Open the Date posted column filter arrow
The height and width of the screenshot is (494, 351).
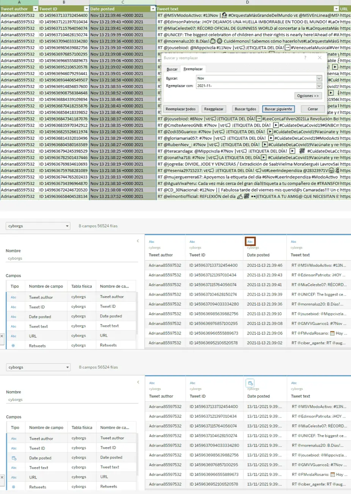153,9
